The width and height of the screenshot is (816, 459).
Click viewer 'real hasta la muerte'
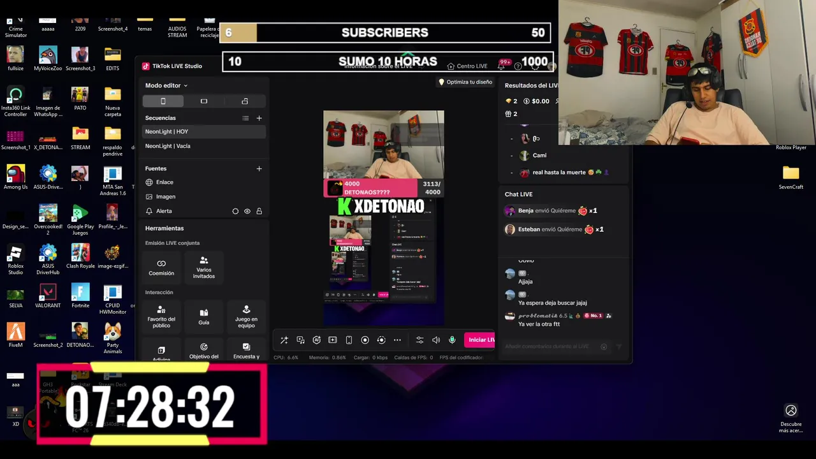click(x=564, y=173)
